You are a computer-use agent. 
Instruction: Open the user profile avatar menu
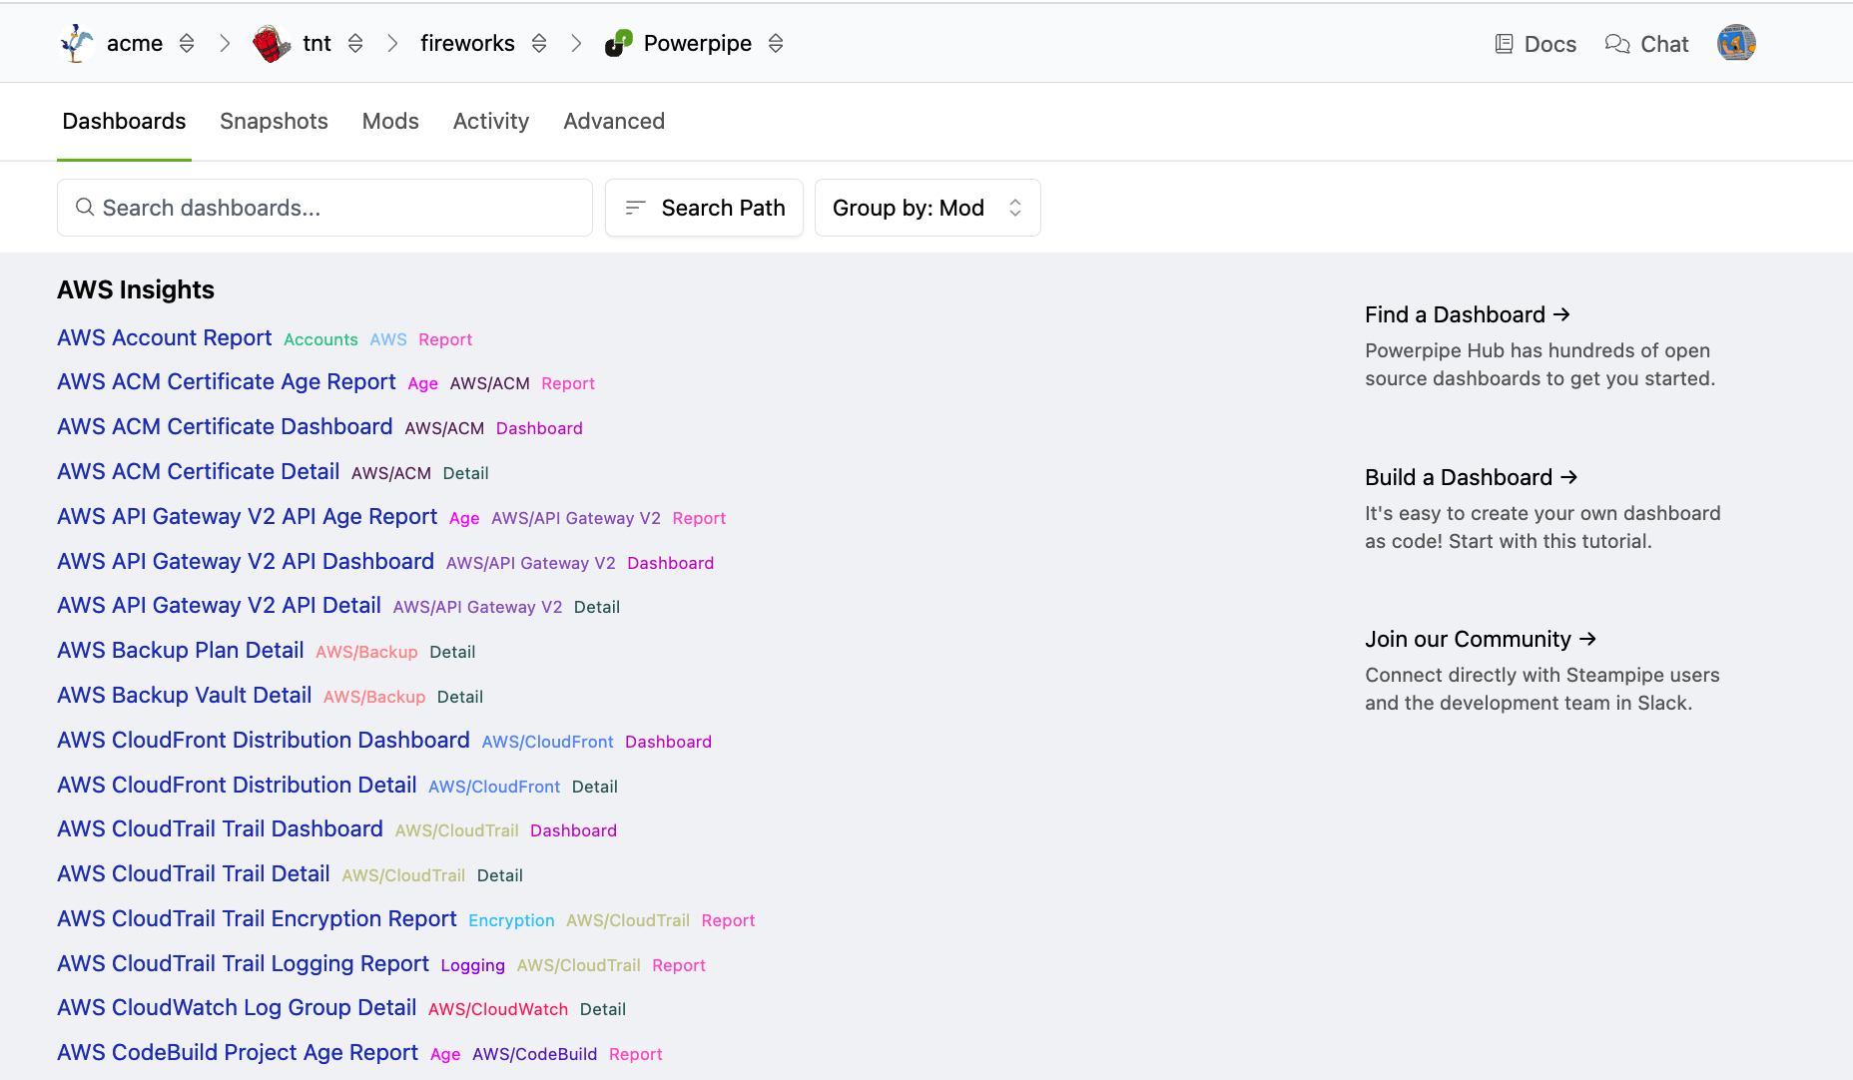pyautogui.click(x=1736, y=44)
